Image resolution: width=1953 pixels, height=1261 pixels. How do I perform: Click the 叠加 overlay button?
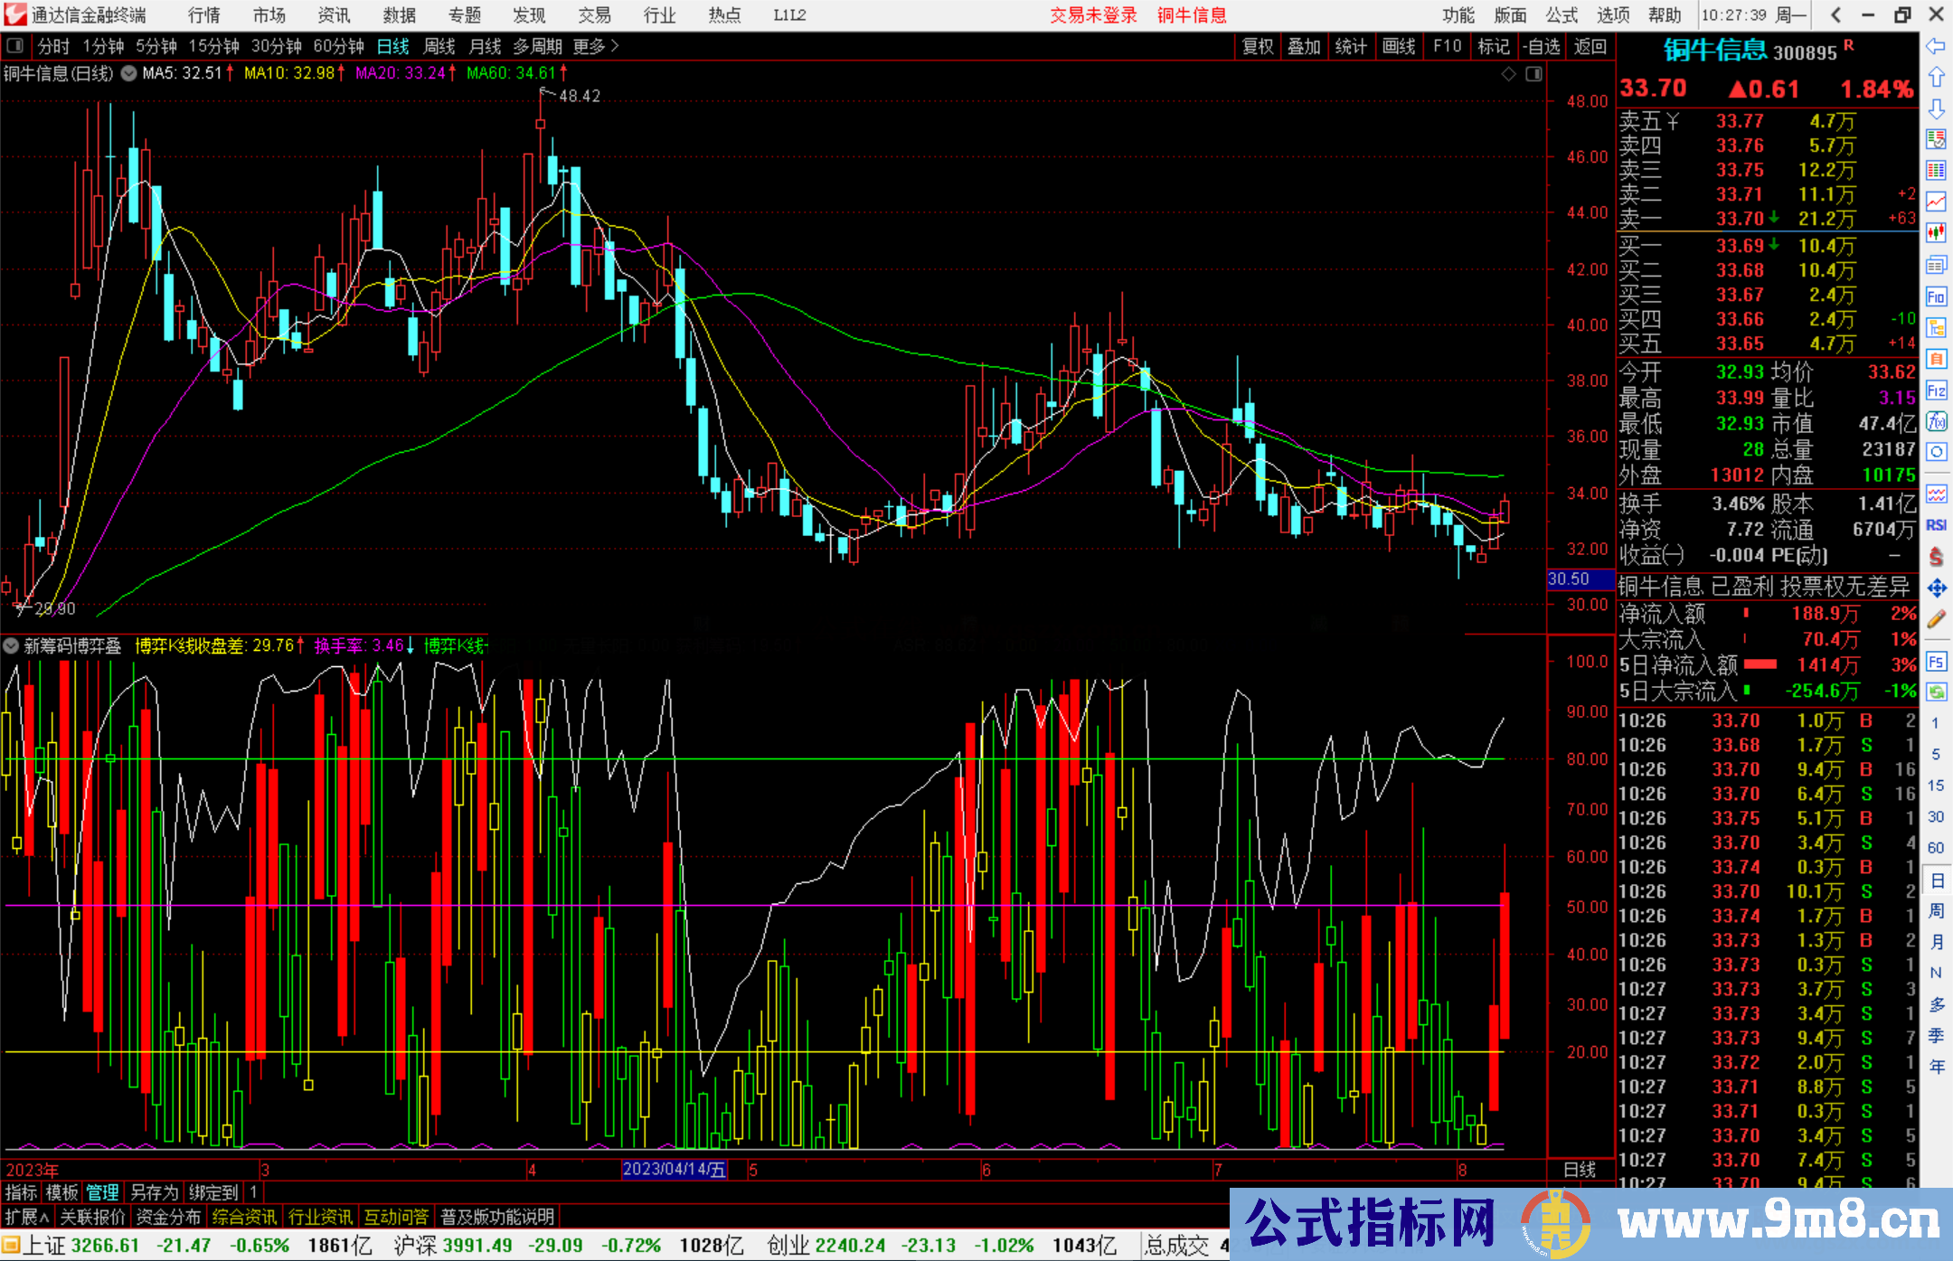[x=1304, y=46]
